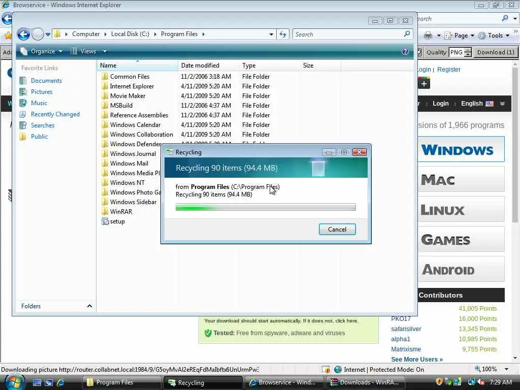Select the Reference Assemblies folder icon
This screenshot has height=390, width=520.
coord(105,115)
